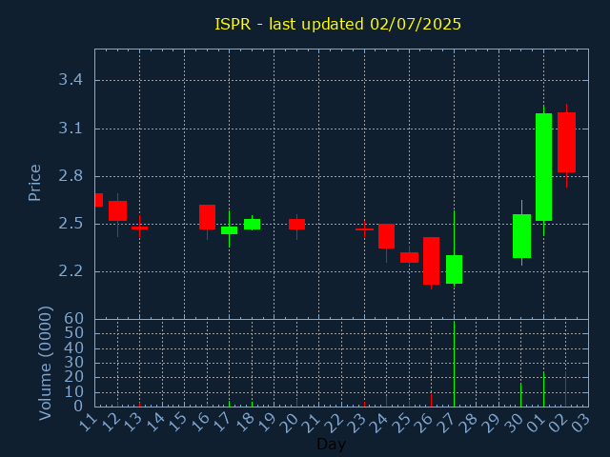This screenshot has width=610, height=457.
Task: Select the small red candlestick on day 25
Action: click(x=409, y=257)
